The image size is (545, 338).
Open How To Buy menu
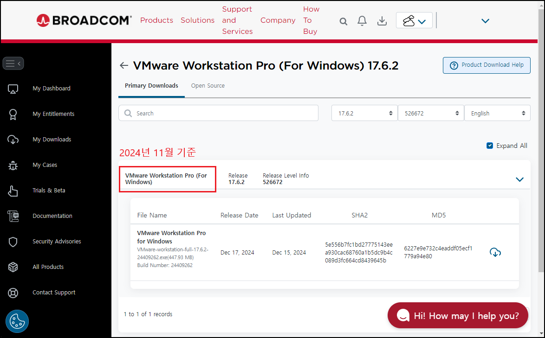pyautogui.click(x=311, y=20)
